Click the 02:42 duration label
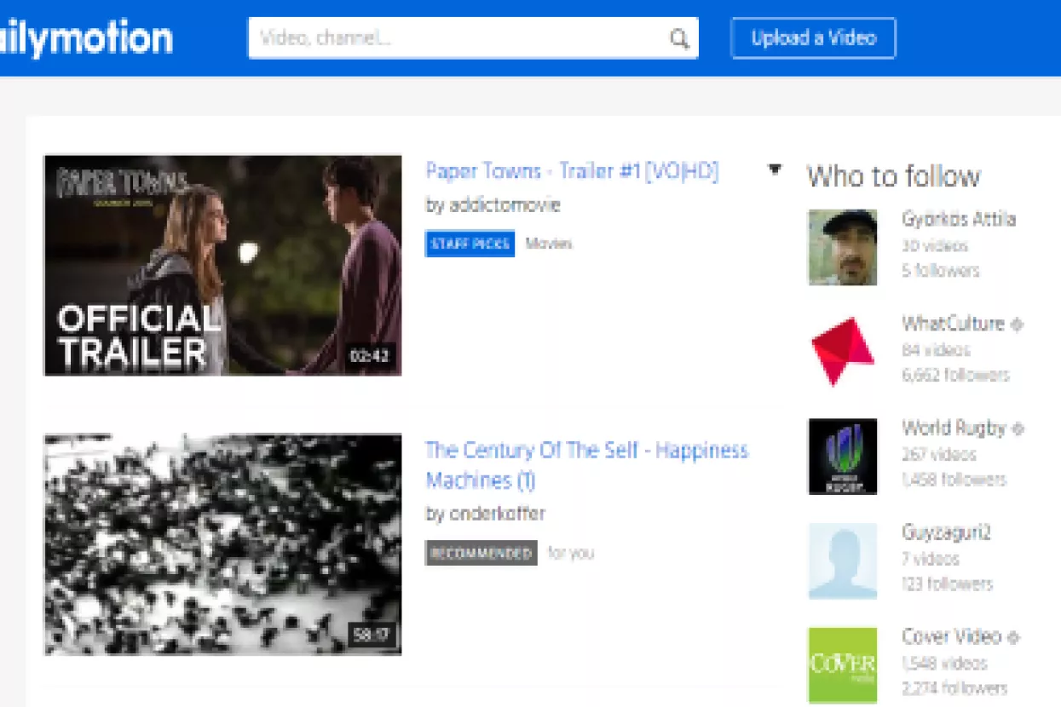Screen dimensions: 1061x707 (x=369, y=356)
